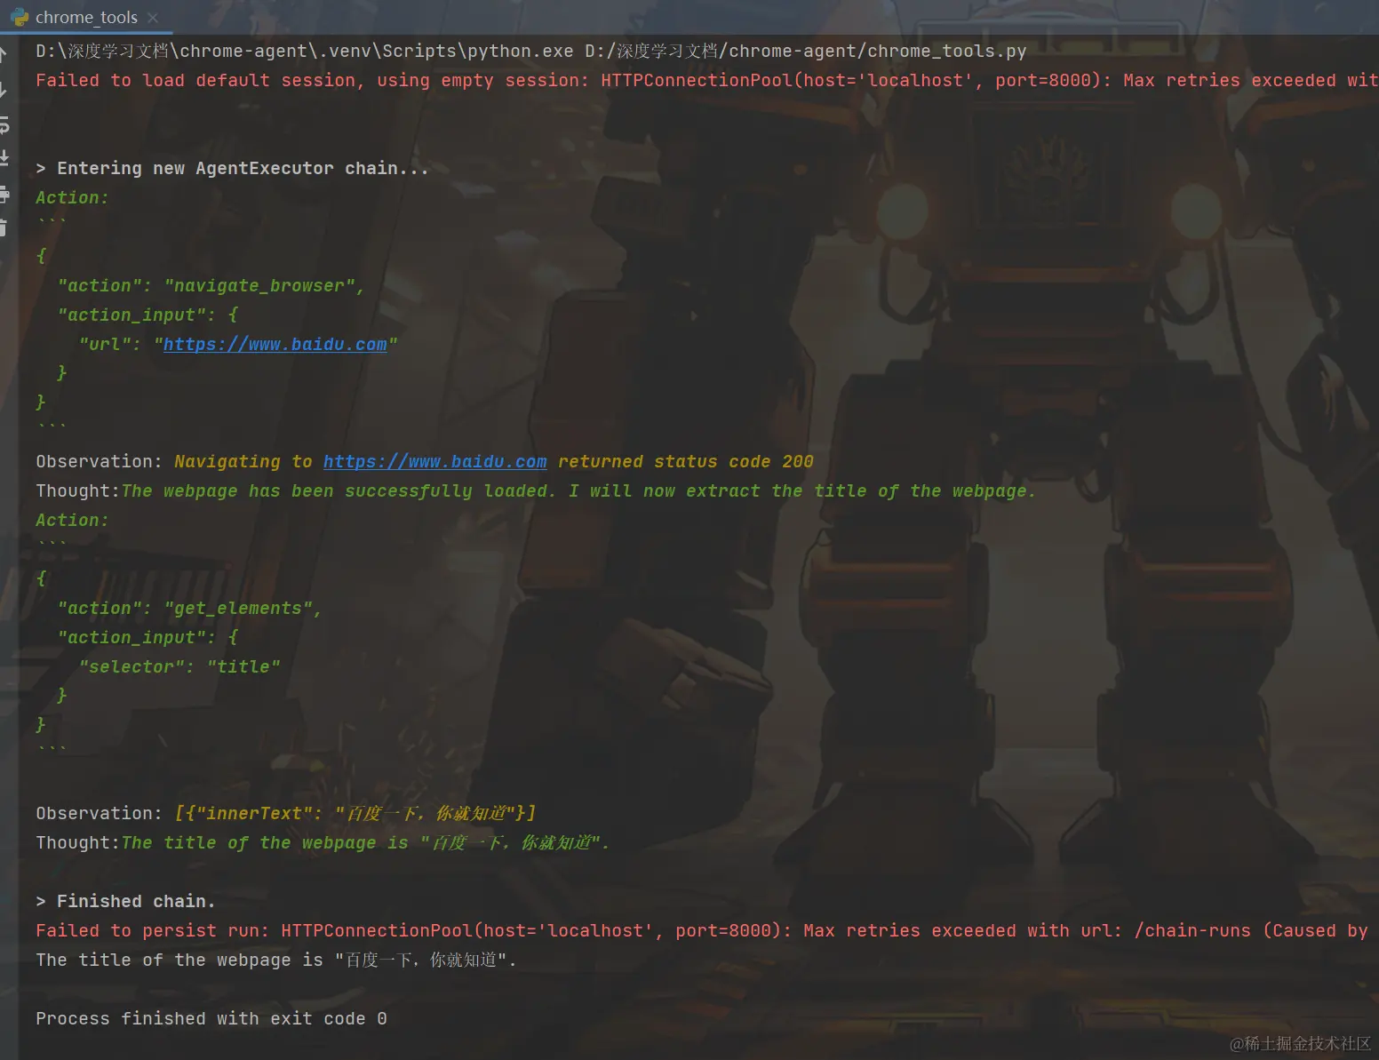Click "Process finished with exit code 0"
Screen dimensions: 1379x1060
211,1018
